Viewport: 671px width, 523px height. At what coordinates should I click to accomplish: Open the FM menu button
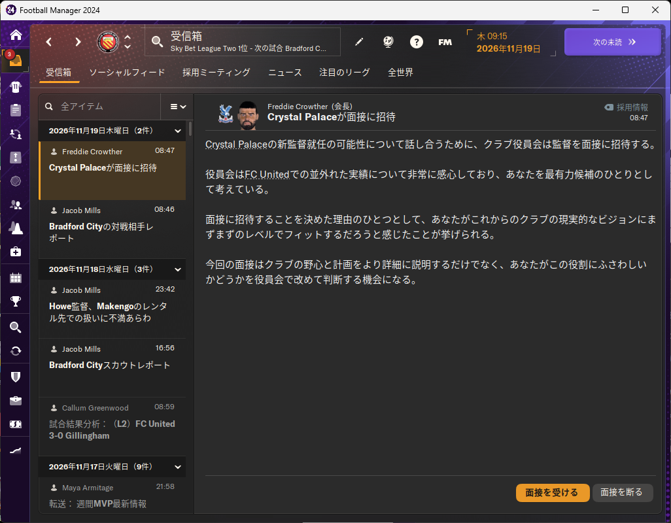coord(445,42)
